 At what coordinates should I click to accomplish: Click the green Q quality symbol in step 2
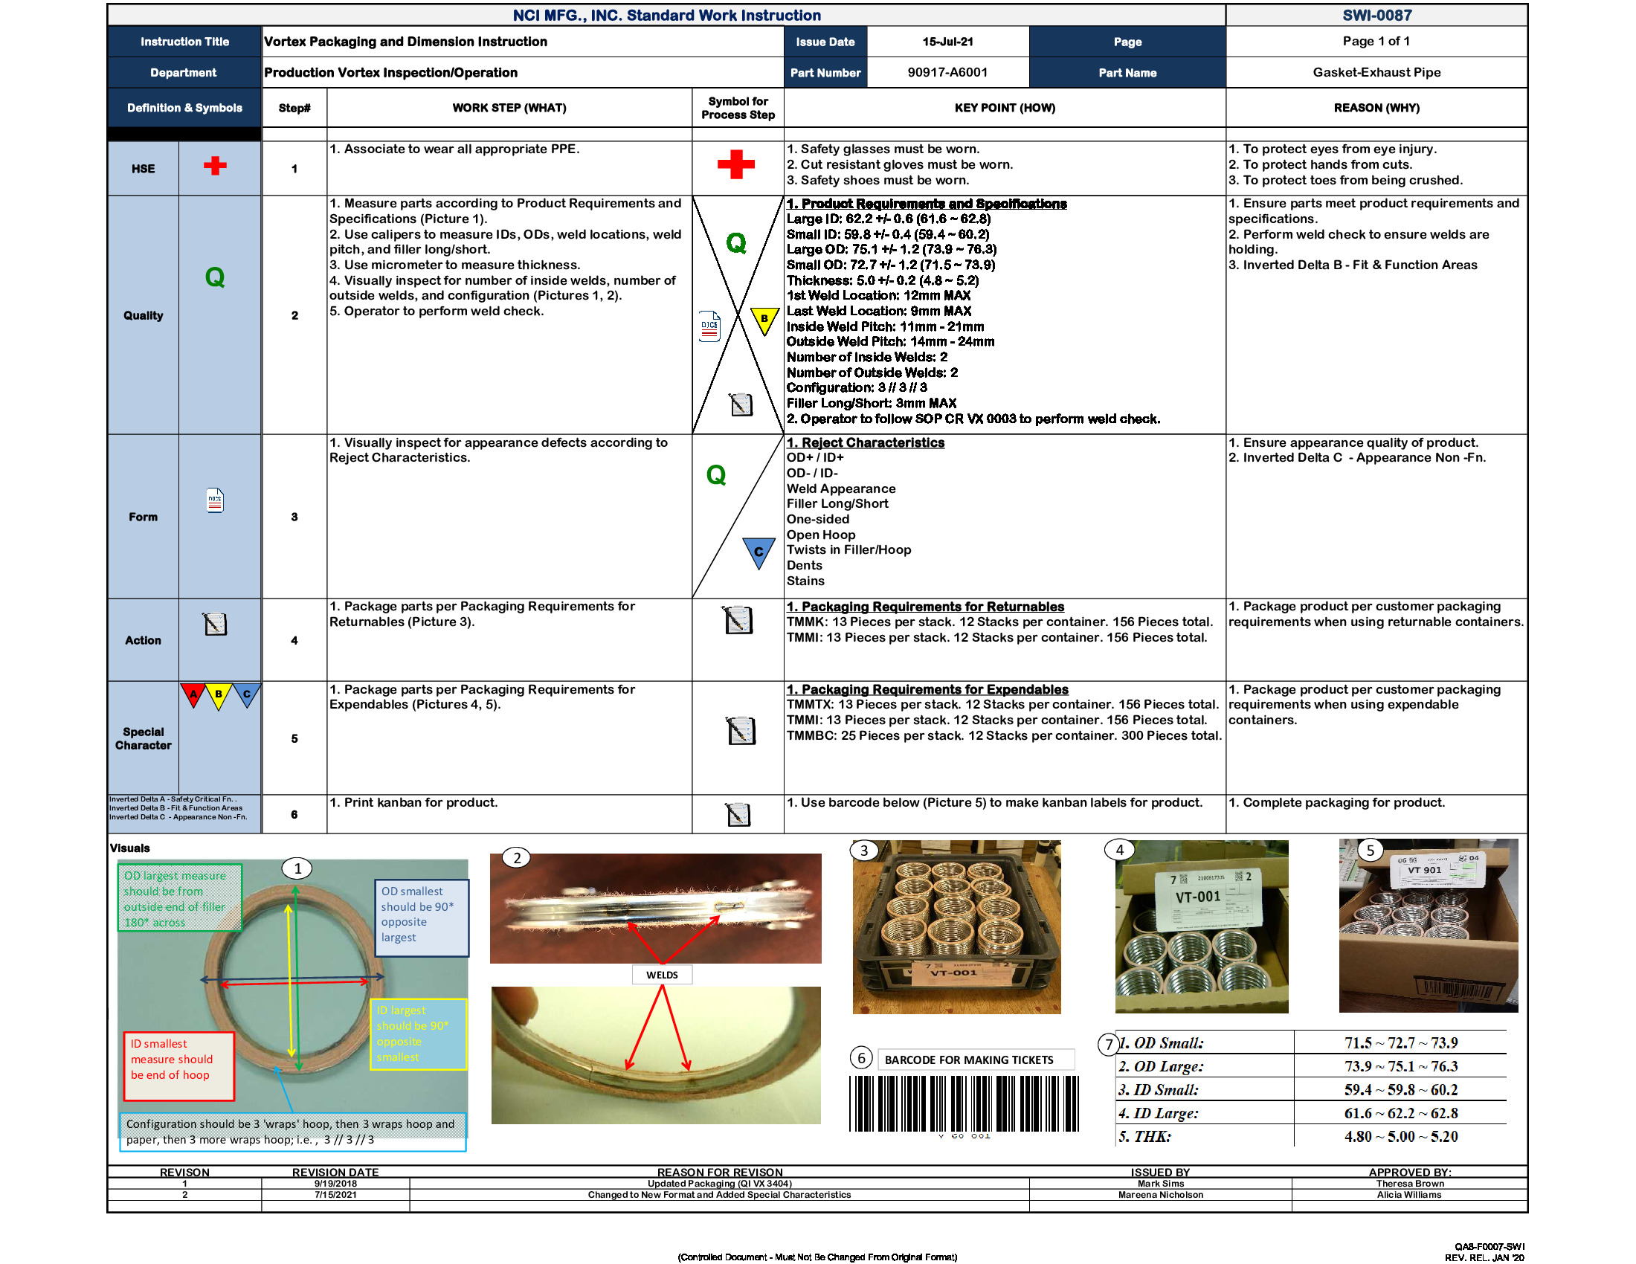[x=737, y=243]
